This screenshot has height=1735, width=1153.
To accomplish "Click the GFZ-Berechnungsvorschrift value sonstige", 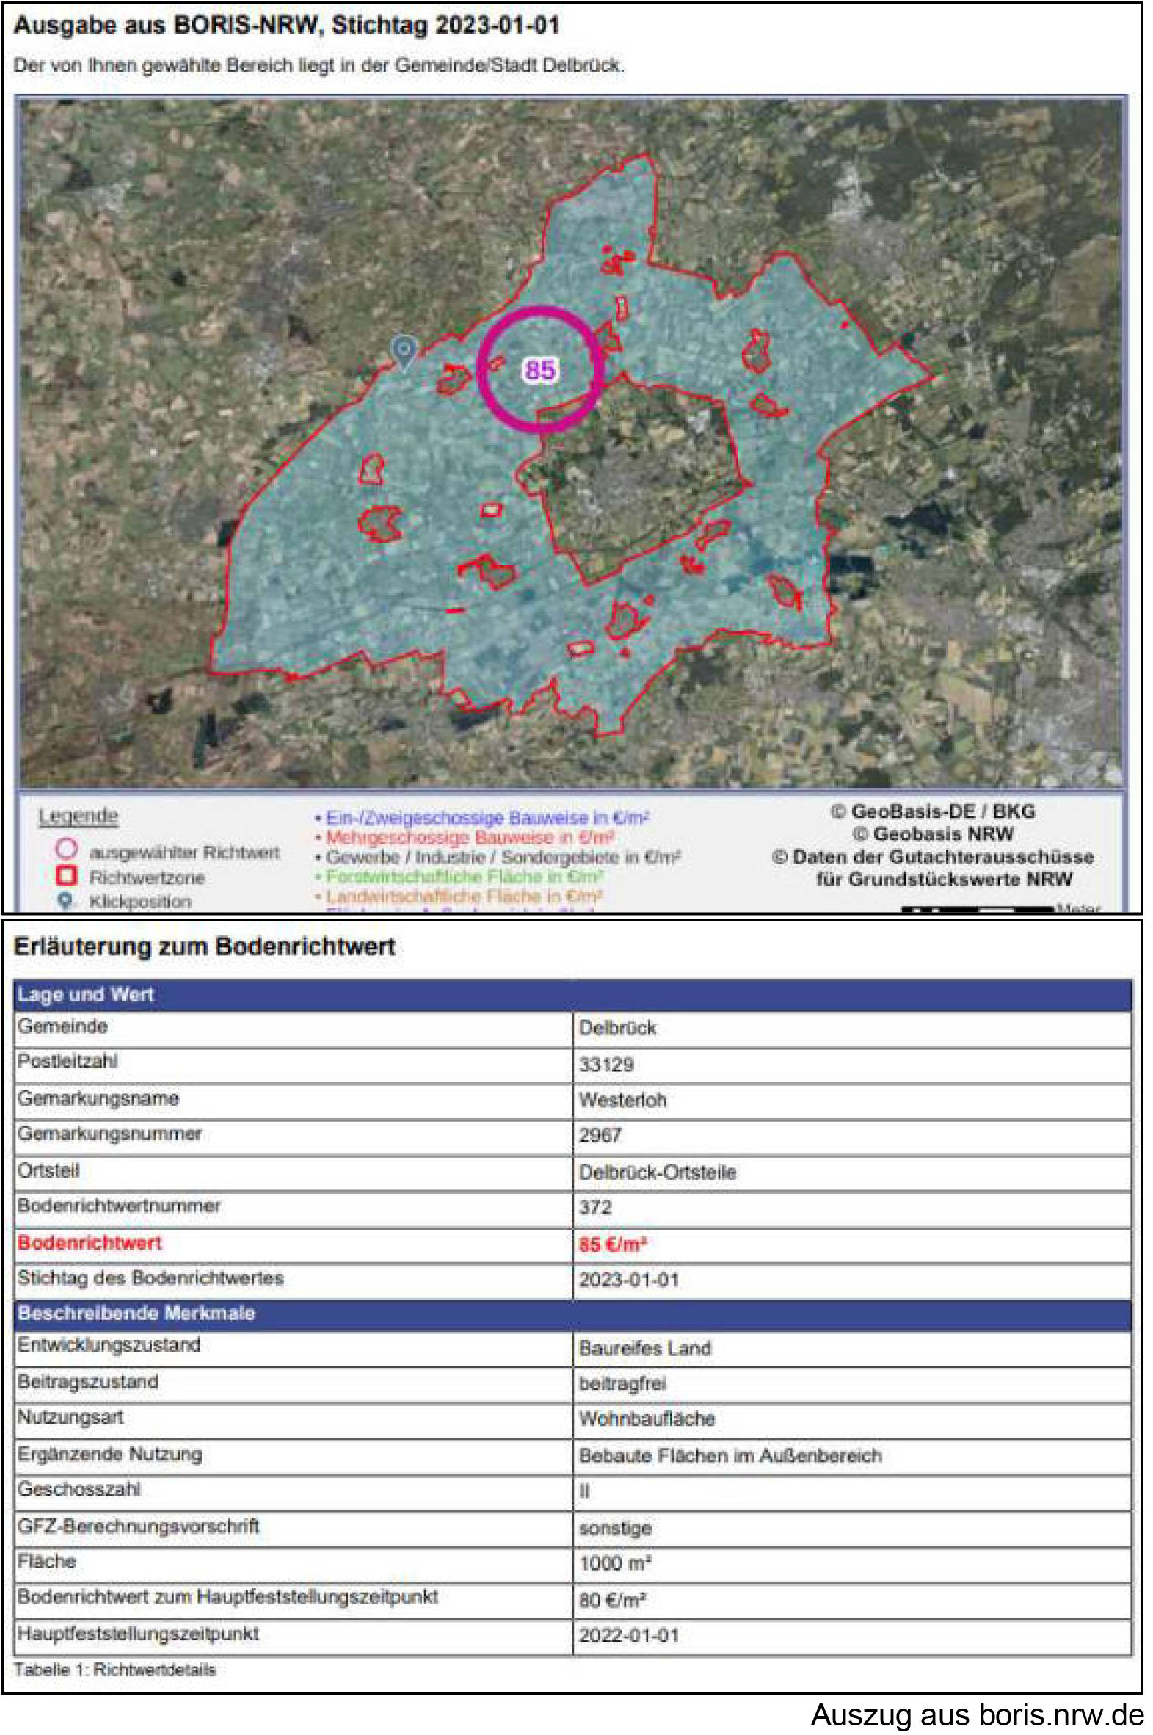I will click(x=615, y=1528).
